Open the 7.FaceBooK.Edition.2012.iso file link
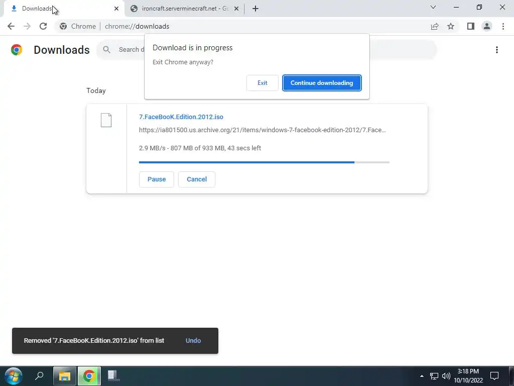This screenshot has height=386, width=514. coord(181,117)
